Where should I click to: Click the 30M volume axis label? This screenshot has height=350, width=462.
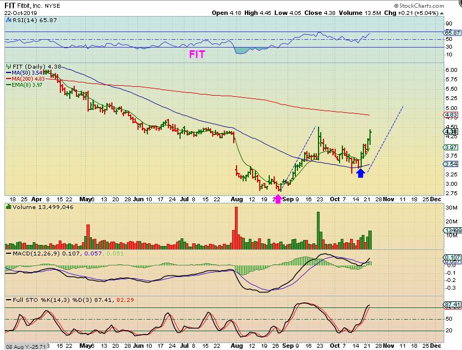451,208
